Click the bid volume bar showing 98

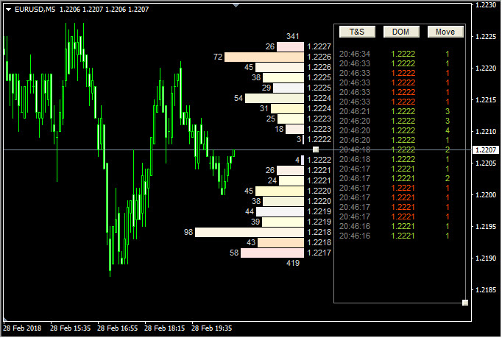coord(249,232)
